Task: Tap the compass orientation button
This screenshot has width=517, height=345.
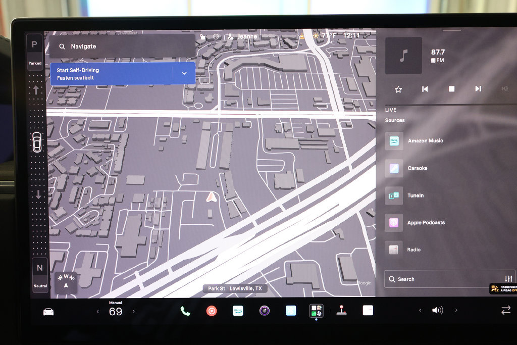Action: 66,282
